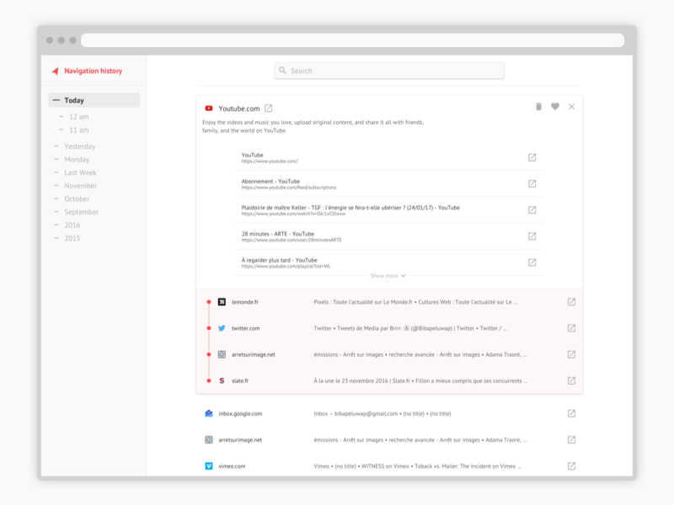Toggle the heart to favorite YouTube.com

tap(555, 107)
